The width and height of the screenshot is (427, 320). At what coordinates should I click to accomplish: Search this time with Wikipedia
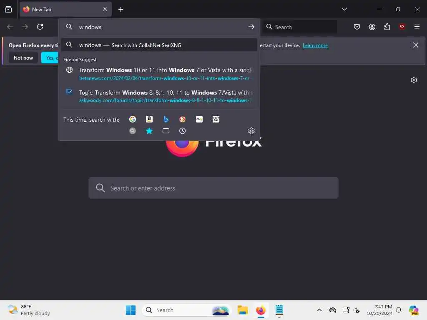tap(216, 119)
